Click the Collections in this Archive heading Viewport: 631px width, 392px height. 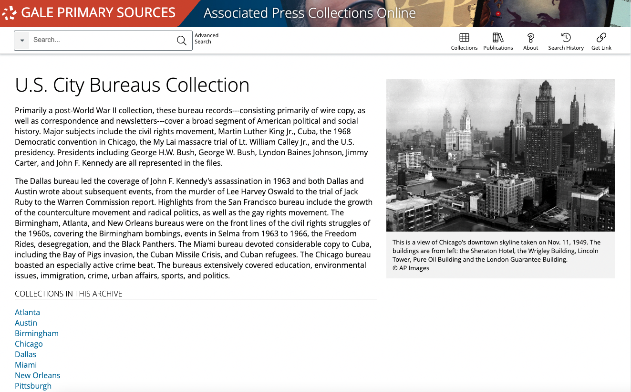69,294
